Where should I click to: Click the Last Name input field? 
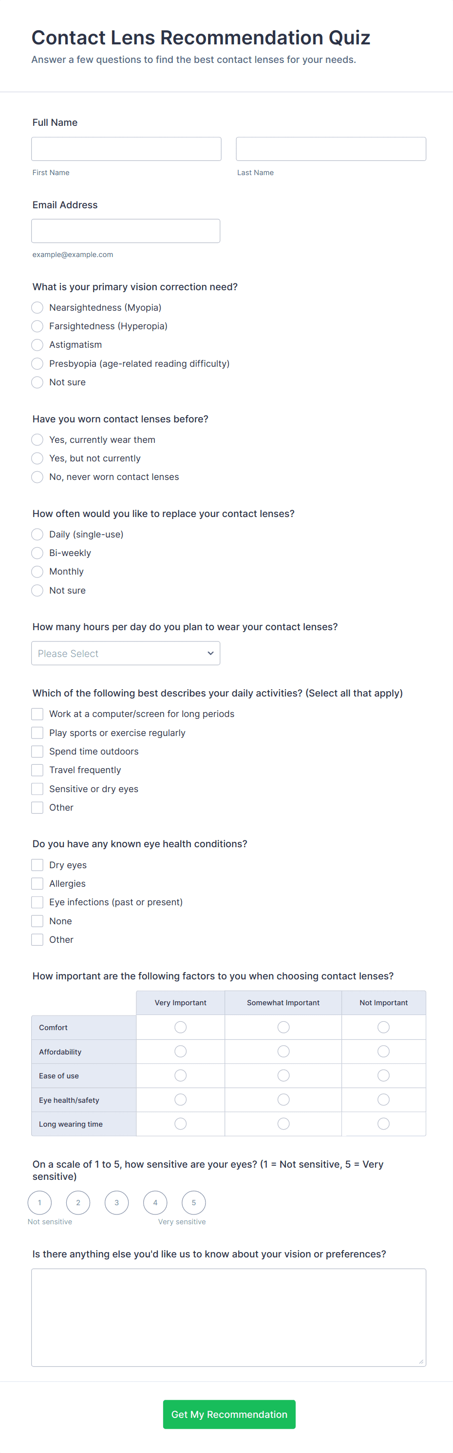pos(331,149)
